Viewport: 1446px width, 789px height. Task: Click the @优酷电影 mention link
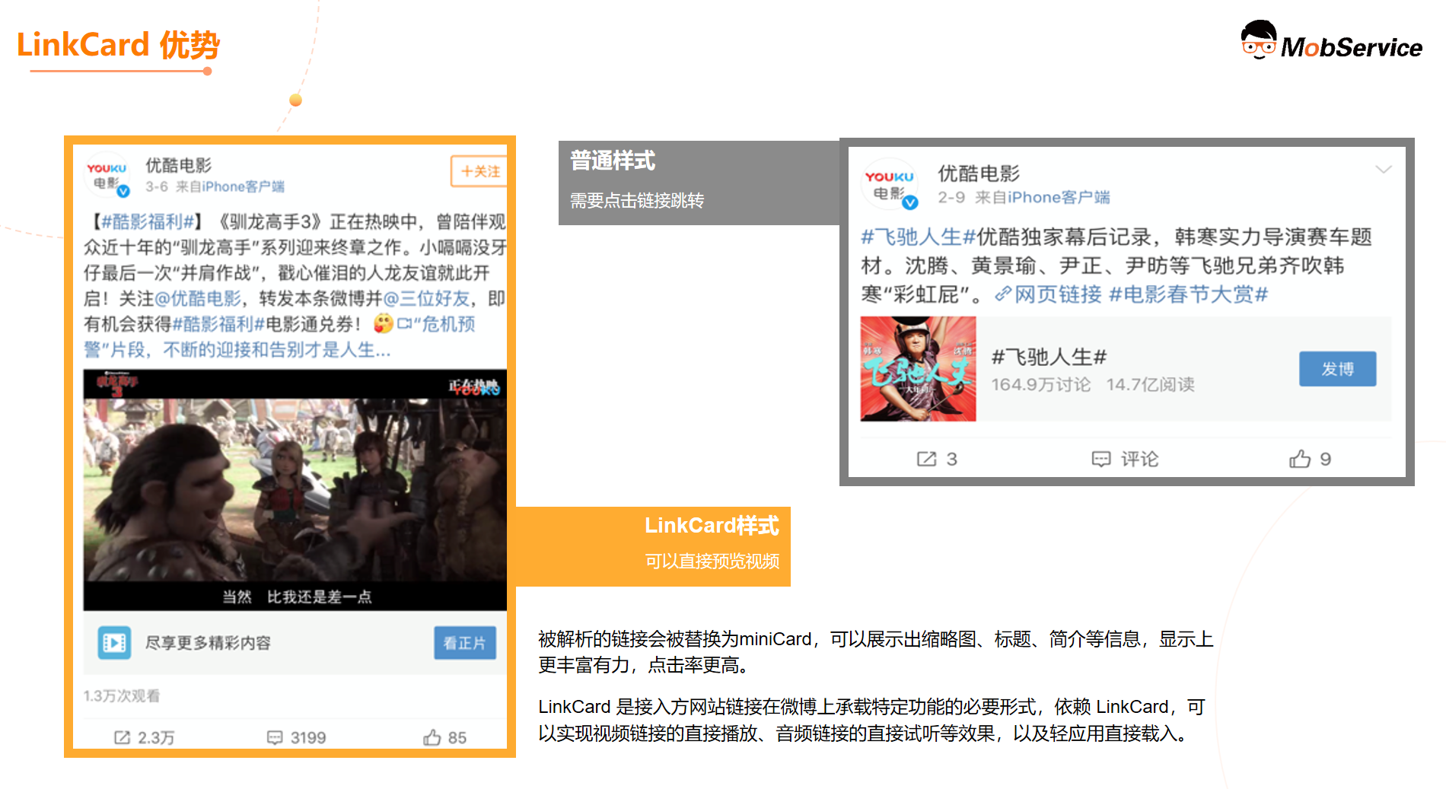point(198,298)
